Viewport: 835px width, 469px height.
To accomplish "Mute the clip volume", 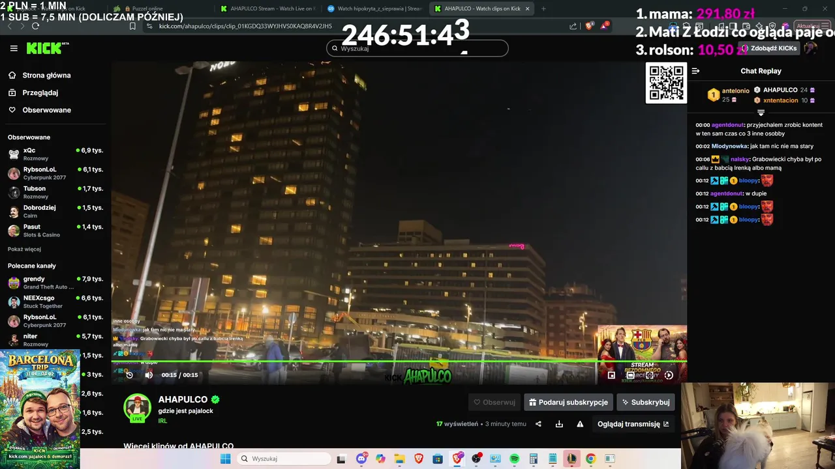I will point(149,375).
